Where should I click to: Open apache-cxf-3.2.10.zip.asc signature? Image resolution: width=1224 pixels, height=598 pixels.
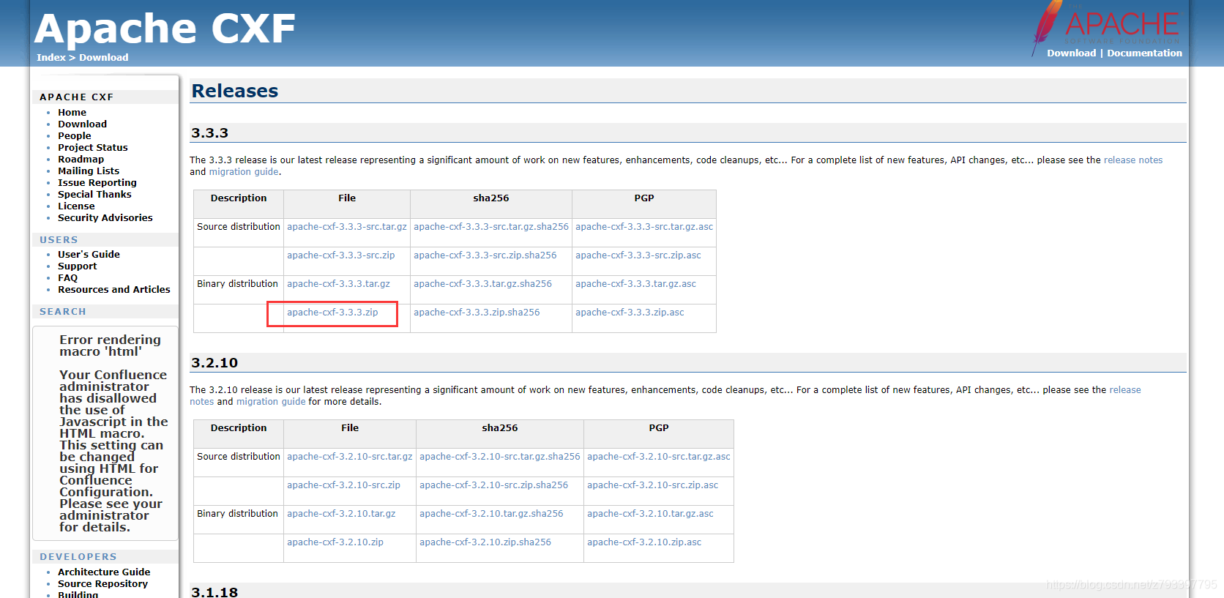644,542
